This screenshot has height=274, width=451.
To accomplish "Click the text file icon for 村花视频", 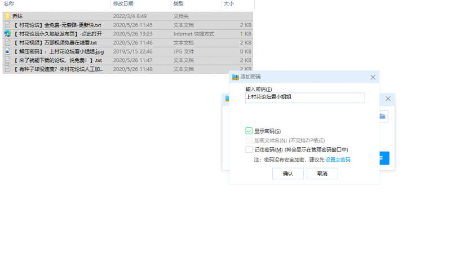I will pos(7,42).
